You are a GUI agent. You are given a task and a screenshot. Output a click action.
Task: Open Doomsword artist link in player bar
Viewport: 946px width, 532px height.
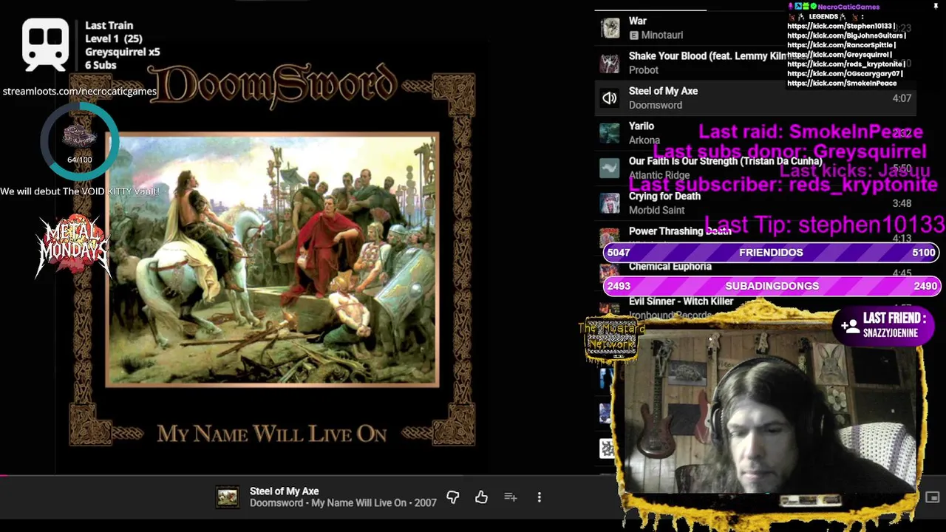point(276,503)
